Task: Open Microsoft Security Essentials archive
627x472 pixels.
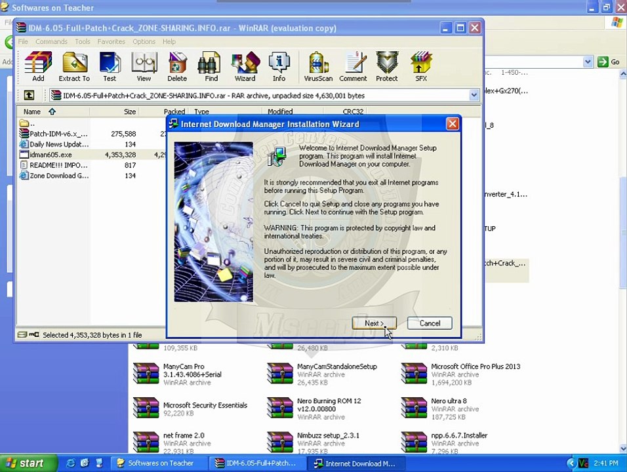Action: [x=190, y=408]
